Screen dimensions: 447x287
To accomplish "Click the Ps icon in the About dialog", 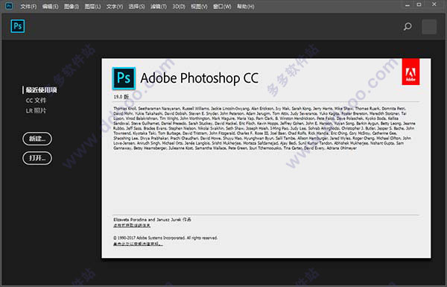I will pos(124,78).
